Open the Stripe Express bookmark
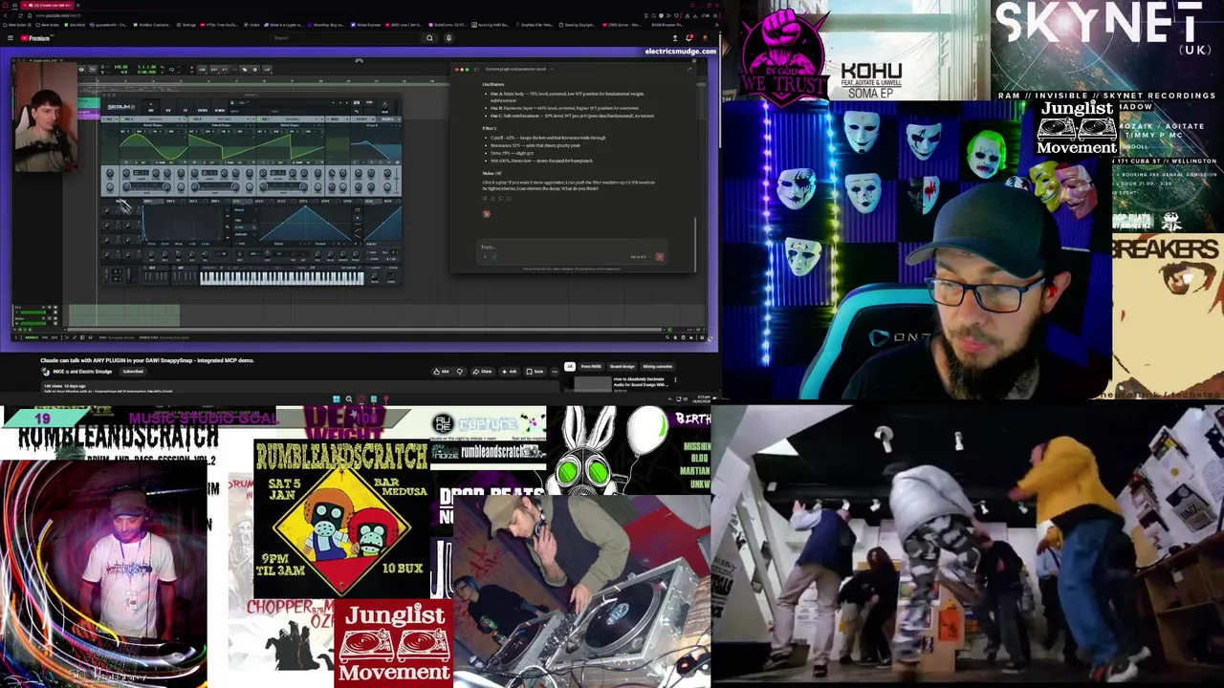 (366, 25)
